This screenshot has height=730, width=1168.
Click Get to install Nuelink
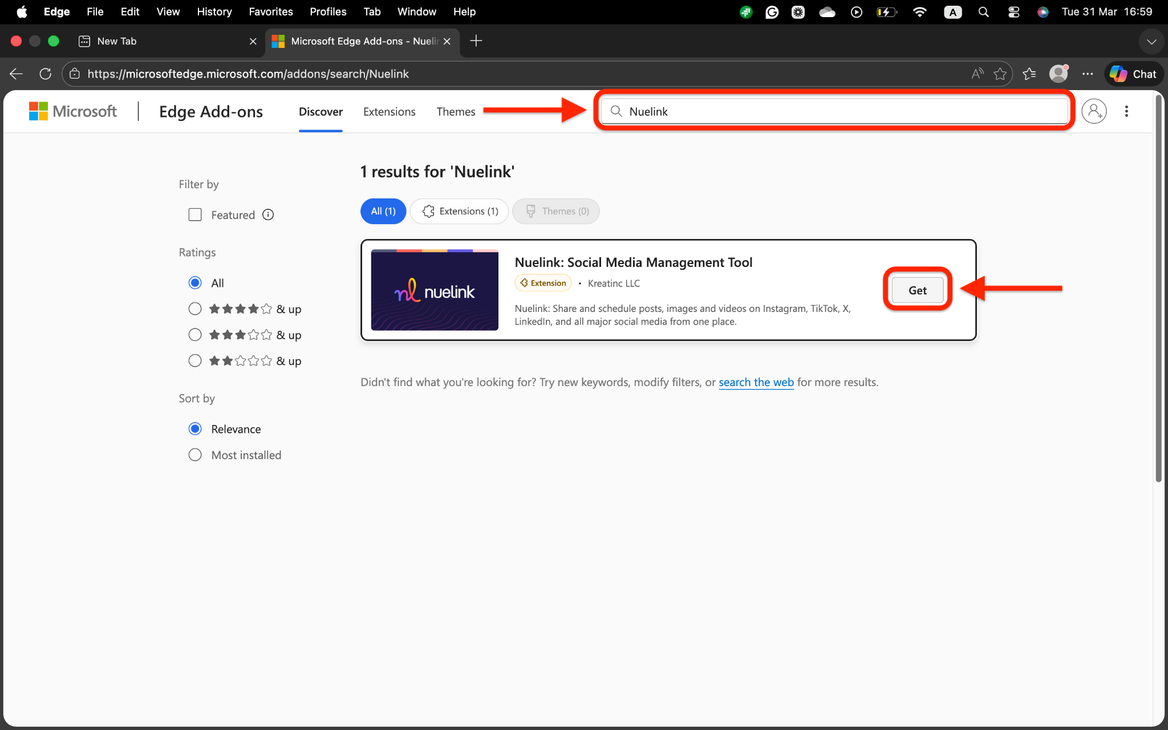pyautogui.click(x=917, y=290)
